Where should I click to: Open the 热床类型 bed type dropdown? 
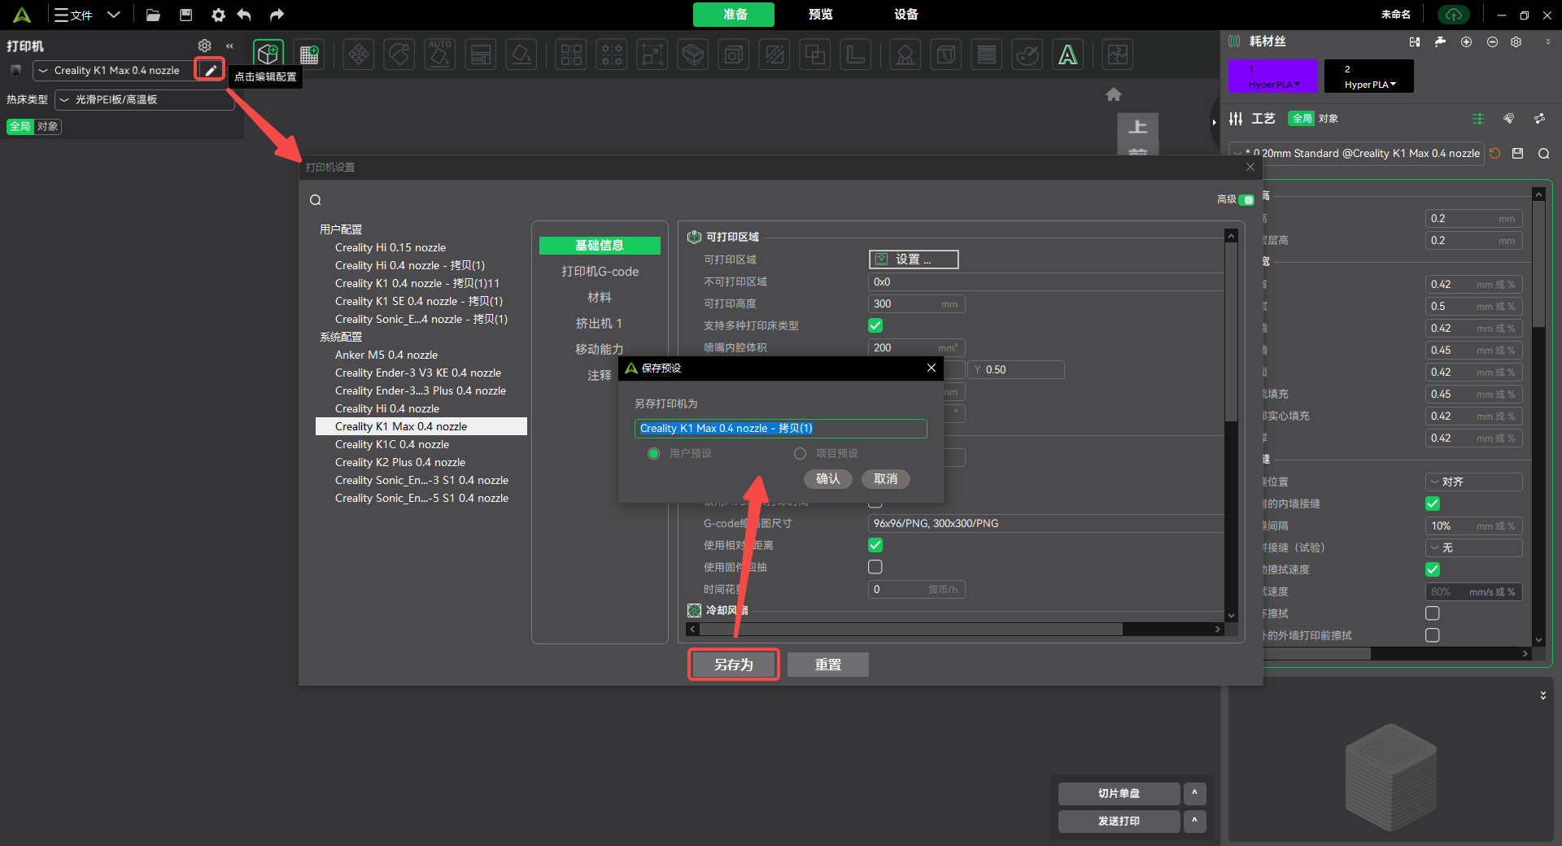click(x=145, y=99)
